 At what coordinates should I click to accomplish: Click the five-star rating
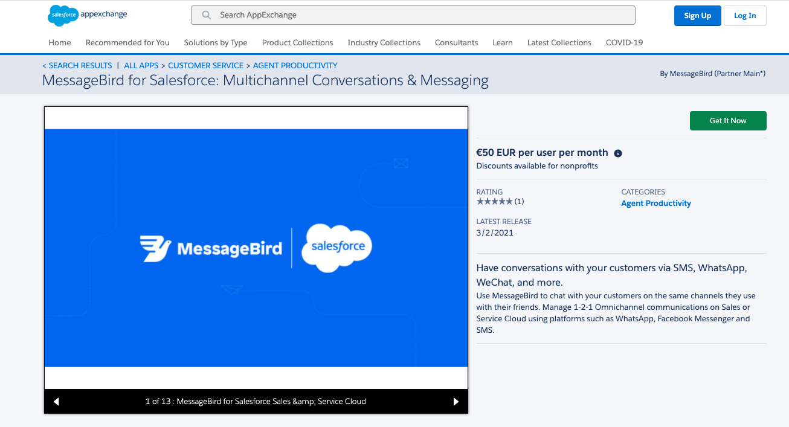click(x=495, y=201)
